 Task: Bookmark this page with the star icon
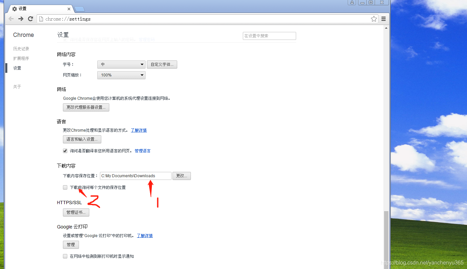tap(374, 19)
